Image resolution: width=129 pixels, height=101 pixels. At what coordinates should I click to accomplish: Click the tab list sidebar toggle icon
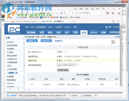click(7, 21)
